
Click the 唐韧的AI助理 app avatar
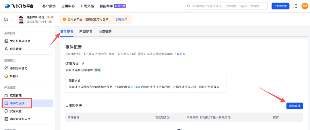pos(21,19)
